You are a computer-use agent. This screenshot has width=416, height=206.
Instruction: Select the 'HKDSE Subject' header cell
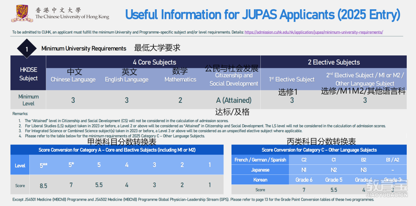point(29,74)
